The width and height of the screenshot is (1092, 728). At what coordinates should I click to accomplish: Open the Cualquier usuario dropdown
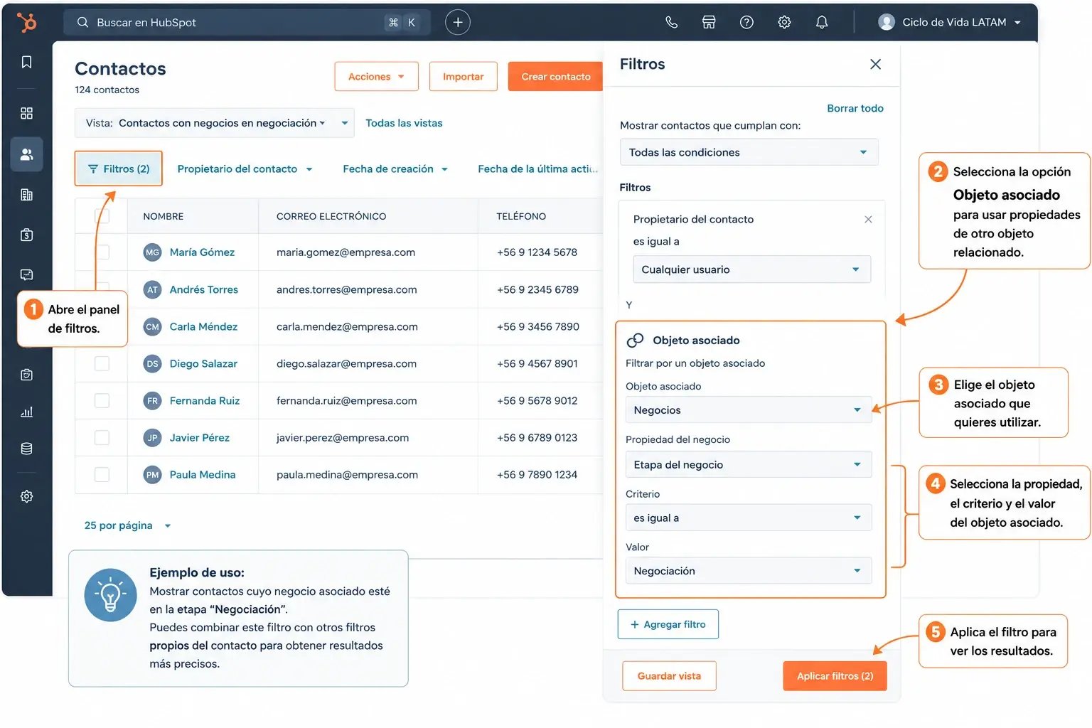coord(751,269)
